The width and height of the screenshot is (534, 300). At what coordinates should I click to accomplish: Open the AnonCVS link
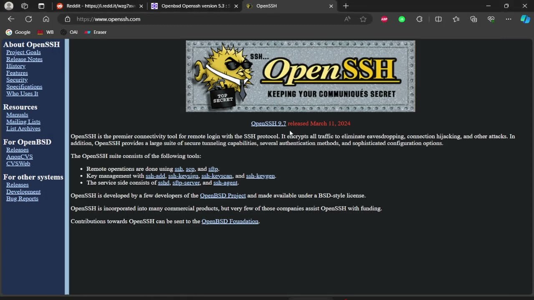click(20, 157)
